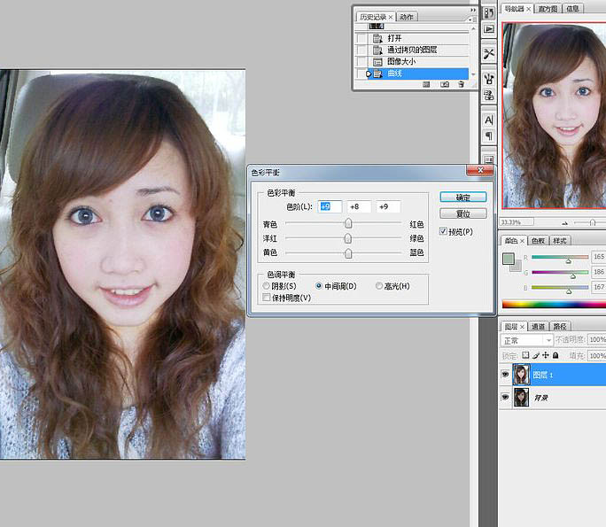Open the layer blend mode dropdown 正常

pos(527,340)
